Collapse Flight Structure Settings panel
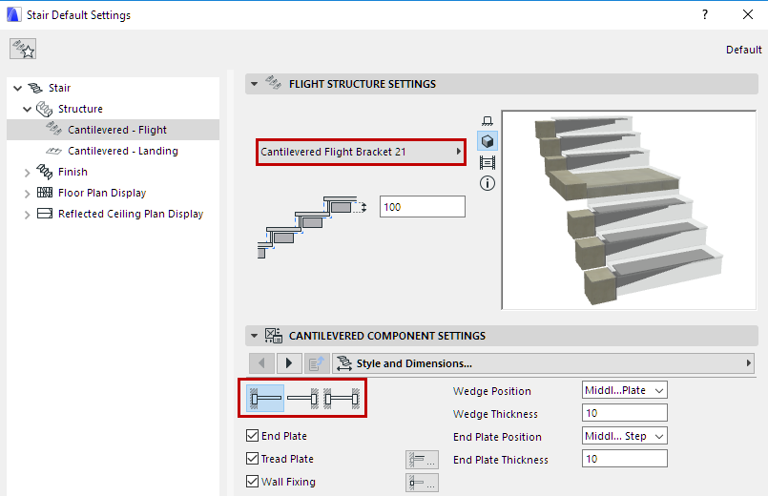The height and width of the screenshot is (496, 768). click(254, 84)
